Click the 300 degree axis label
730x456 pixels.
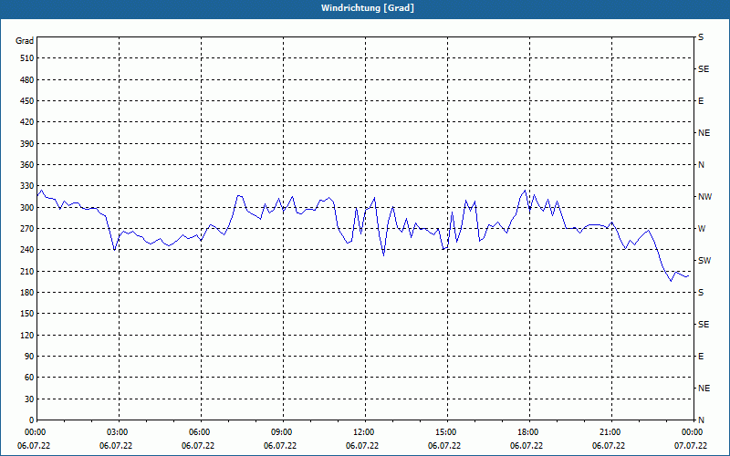[27, 208]
